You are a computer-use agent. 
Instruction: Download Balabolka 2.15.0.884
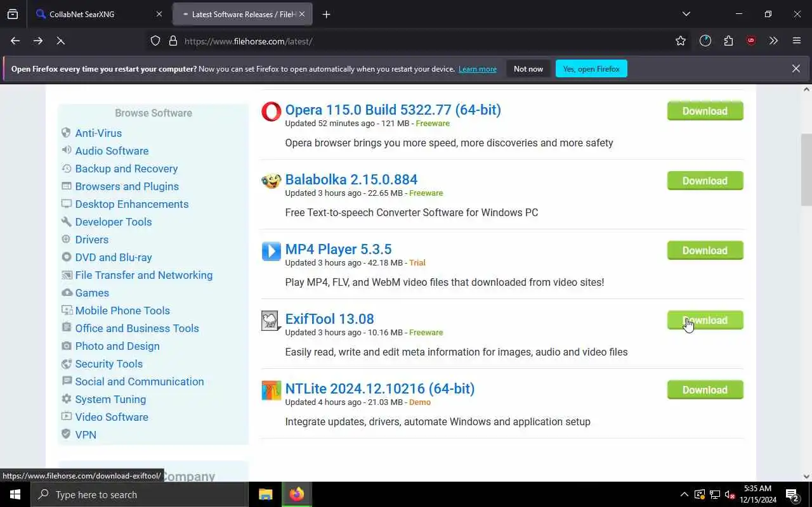pos(705,181)
